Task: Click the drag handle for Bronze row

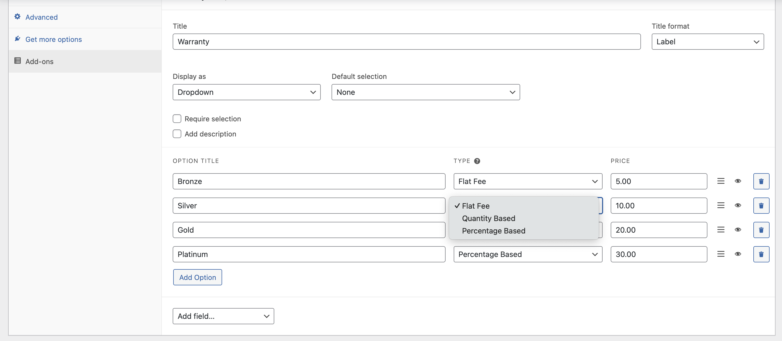Action: coord(721,181)
